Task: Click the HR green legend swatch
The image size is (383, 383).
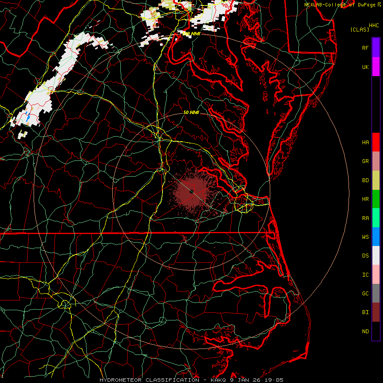Action: (x=376, y=199)
